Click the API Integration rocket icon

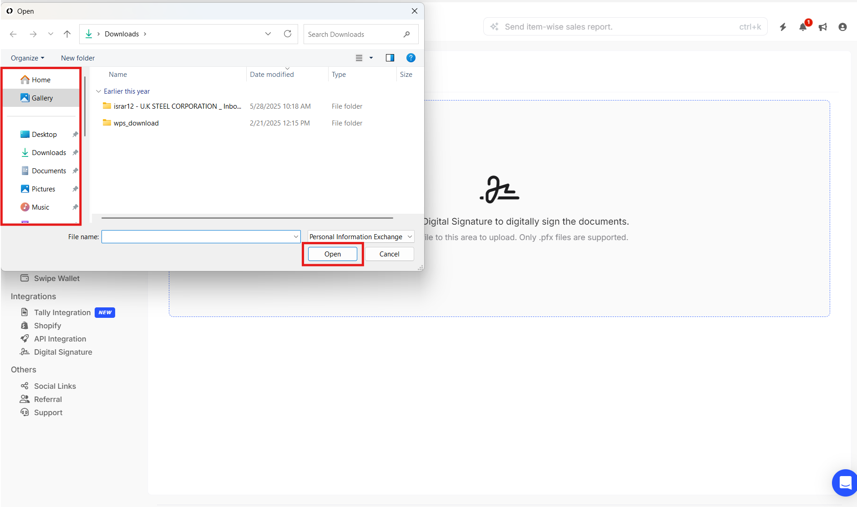click(25, 339)
